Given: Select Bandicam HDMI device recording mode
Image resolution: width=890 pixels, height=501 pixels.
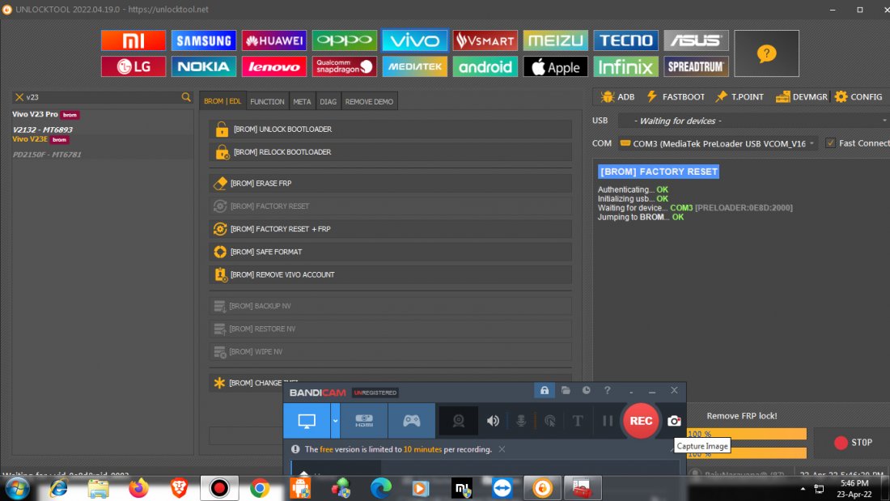Looking at the screenshot, I should 364,421.
